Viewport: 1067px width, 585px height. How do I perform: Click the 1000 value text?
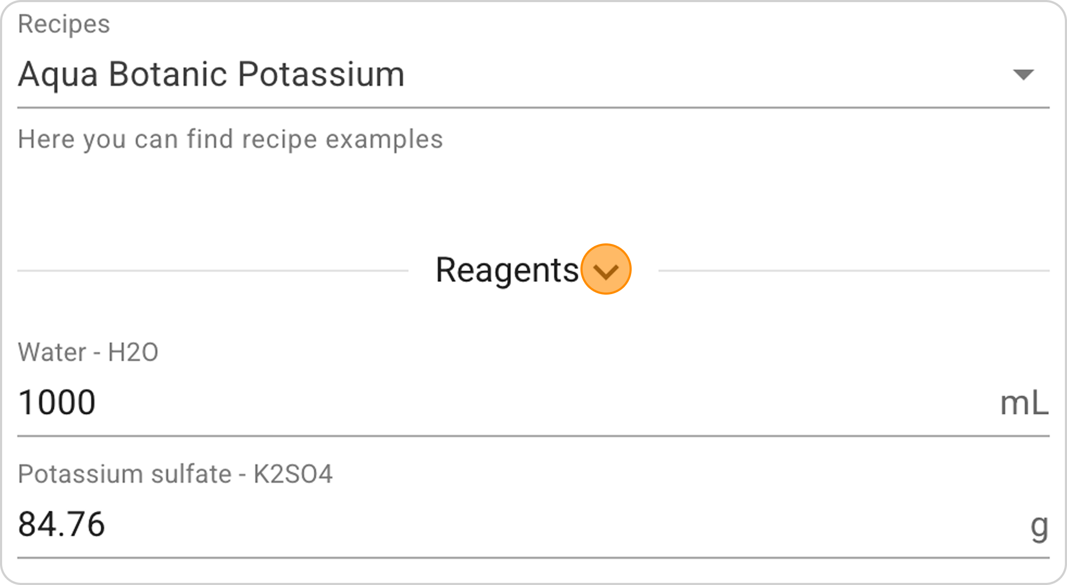pyautogui.click(x=57, y=402)
